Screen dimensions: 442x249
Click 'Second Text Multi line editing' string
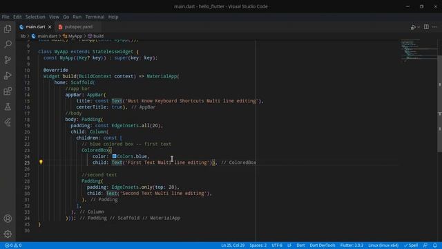click(164, 193)
